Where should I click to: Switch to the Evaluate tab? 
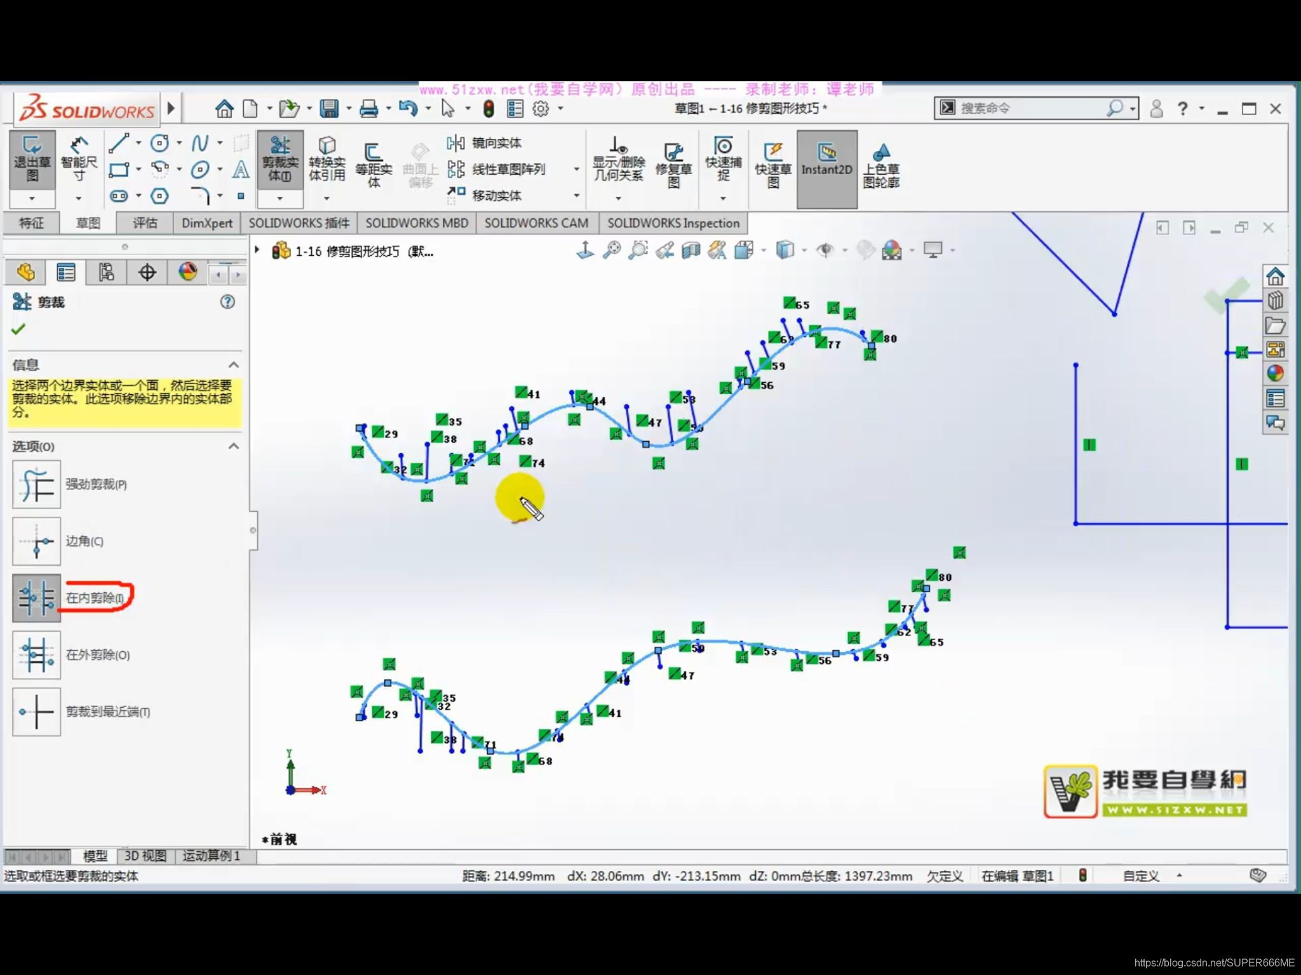click(x=145, y=223)
